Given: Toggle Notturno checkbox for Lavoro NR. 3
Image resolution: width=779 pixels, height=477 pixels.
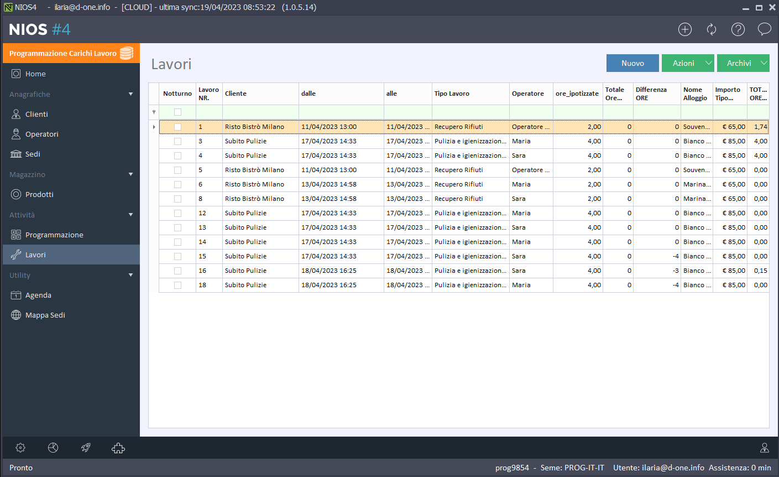Looking at the screenshot, I should click(x=177, y=141).
